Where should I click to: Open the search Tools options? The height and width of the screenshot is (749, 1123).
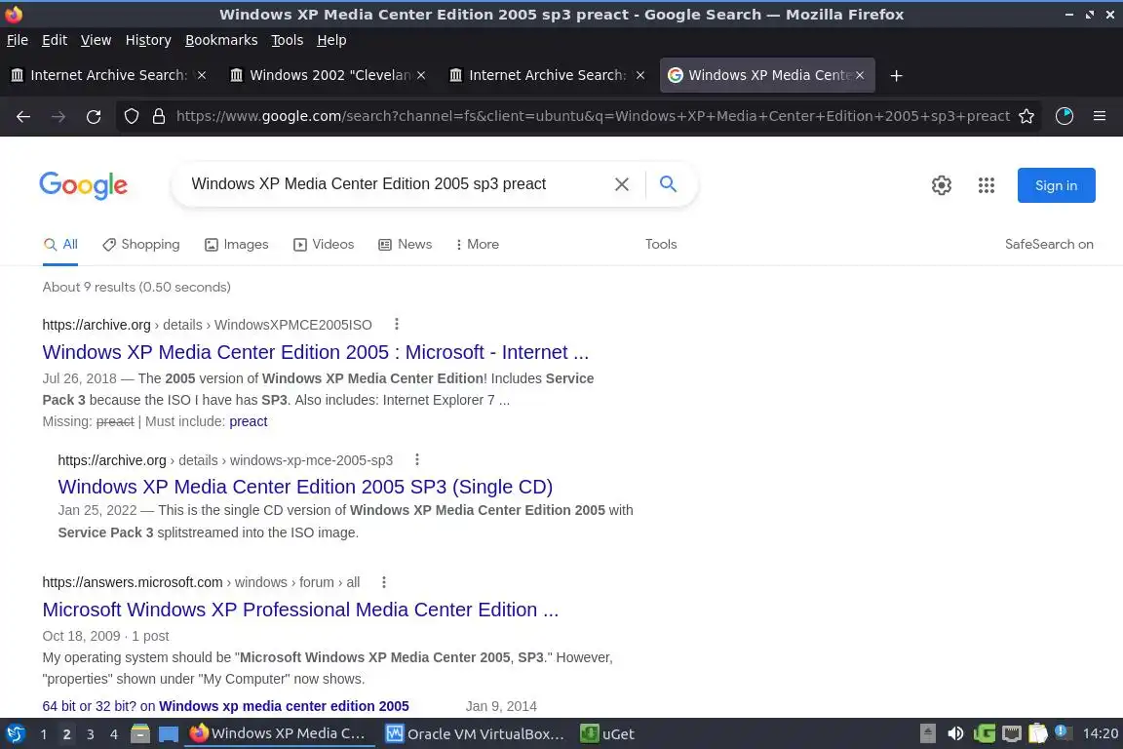point(660,245)
